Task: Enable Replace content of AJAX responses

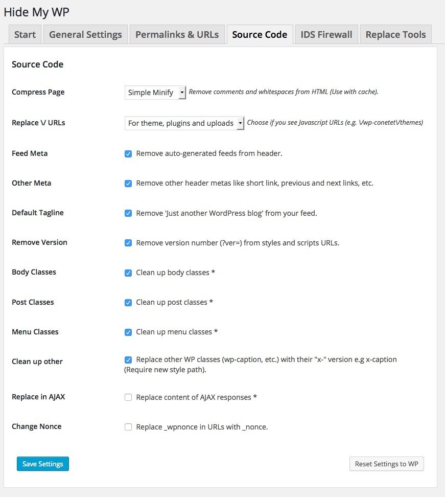Action: tap(128, 397)
